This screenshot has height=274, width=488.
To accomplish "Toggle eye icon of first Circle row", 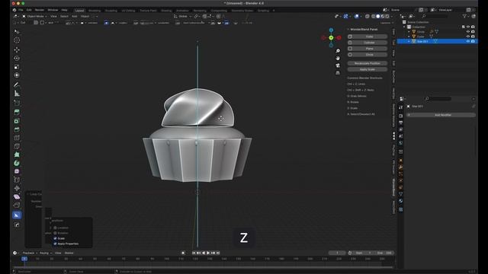I will 467,32.
